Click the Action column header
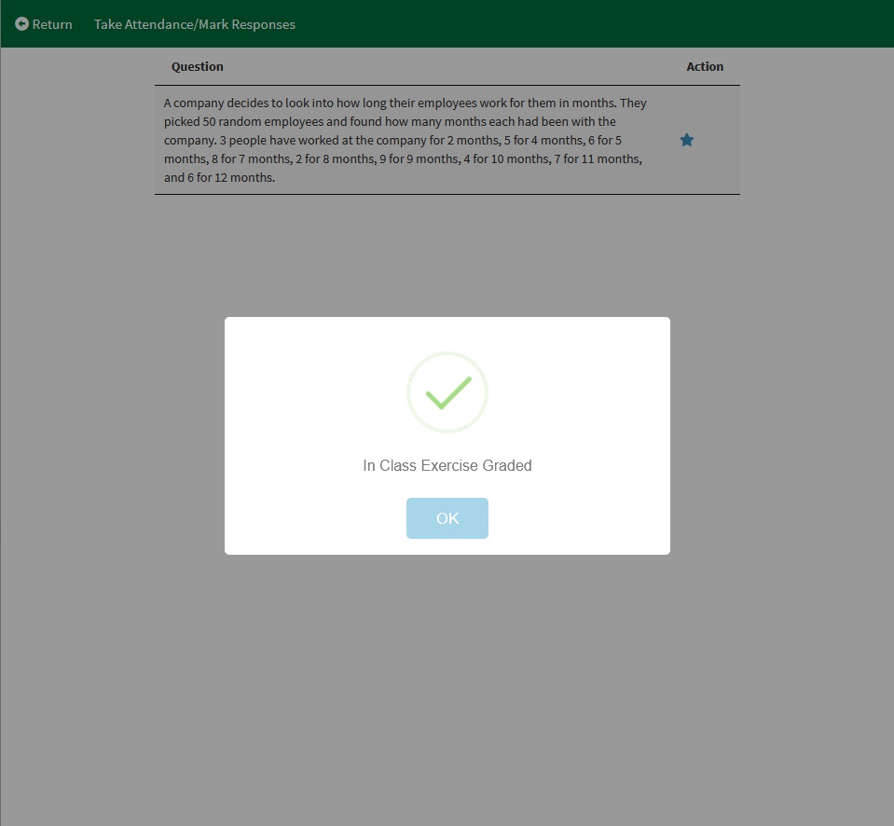This screenshot has width=894, height=826. (x=705, y=66)
